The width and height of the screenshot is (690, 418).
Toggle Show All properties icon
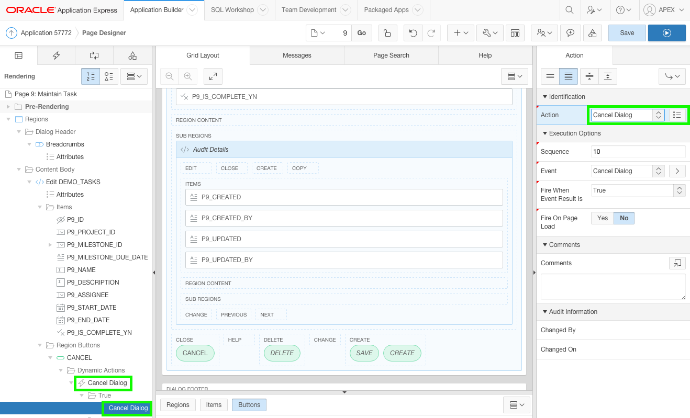pyautogui.click(x=568, y=76)
